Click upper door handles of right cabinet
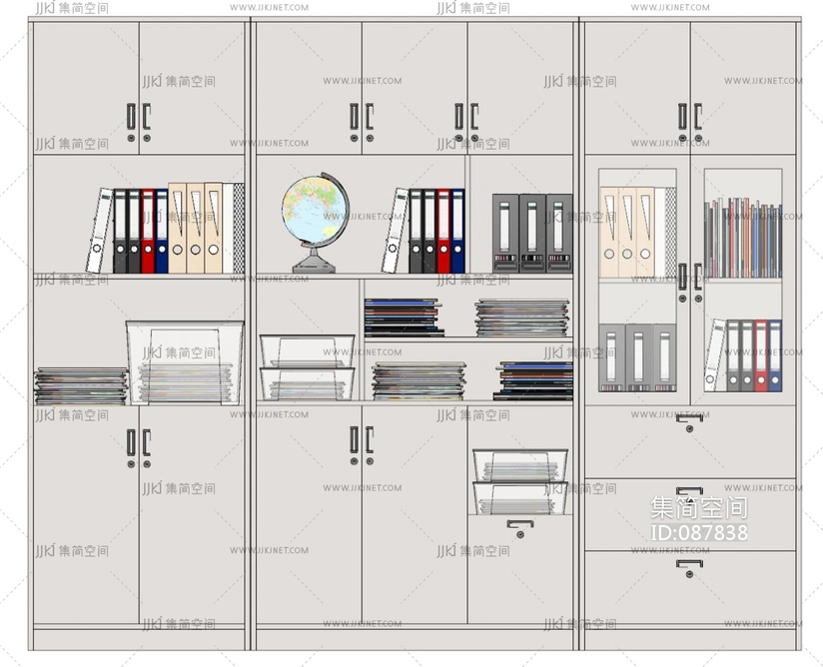The image size is (823, 667). [x=690, y=117]
